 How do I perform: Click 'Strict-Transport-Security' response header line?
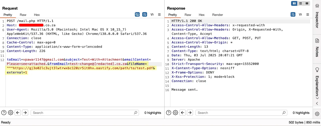(x=215, y=64)
